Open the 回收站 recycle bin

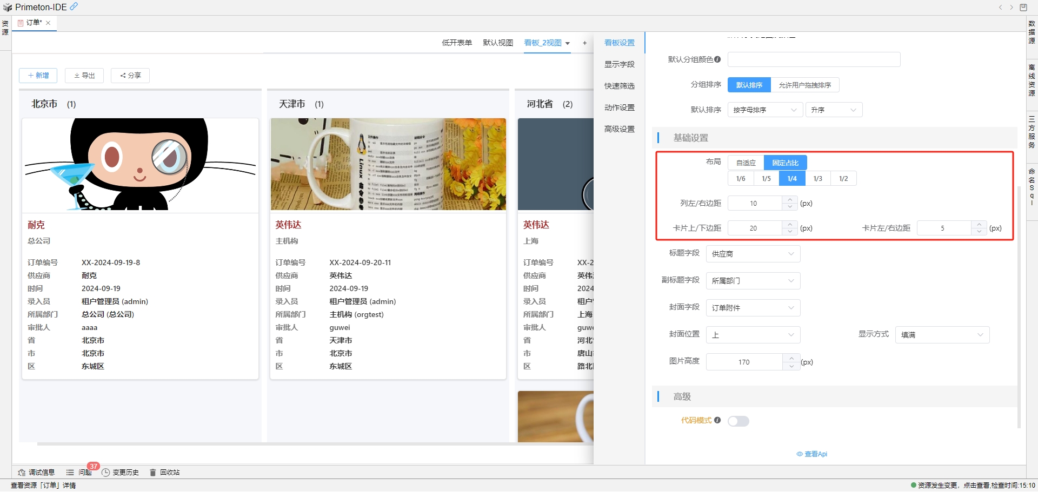tap(164, 473)
